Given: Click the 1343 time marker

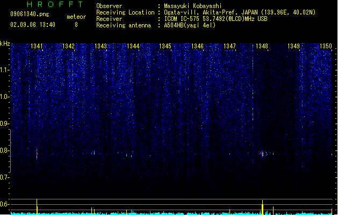Looking at the screenshot, I should pyautogui.click(x=100, y=46).
